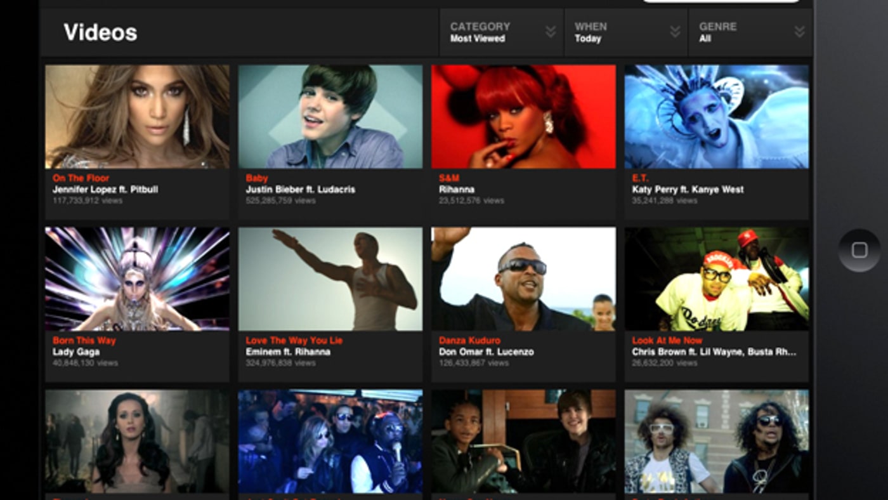Select artist Katy Perry ft. Kanye West
The height and width of the screenshot is (500, 888).
click(688, 189)
